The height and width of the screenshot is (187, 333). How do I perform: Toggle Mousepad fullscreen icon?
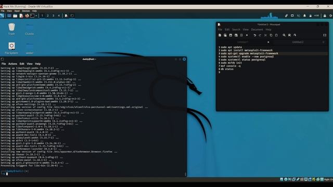(325, 35)
